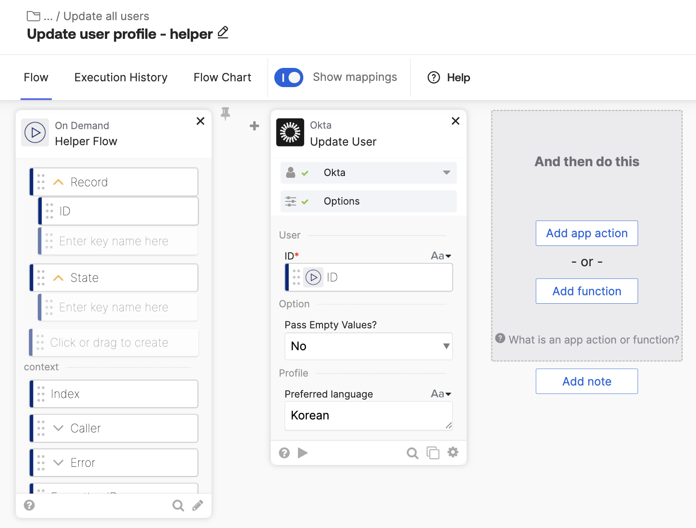Open the help icon in Helper Flow footer
Screen dimensions: 696x528
click(x=29, y=505)
